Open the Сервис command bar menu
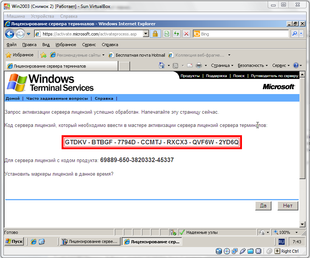The height and width of the screenshot is (258, 310). pyautogui.click(x=281, y=65)
